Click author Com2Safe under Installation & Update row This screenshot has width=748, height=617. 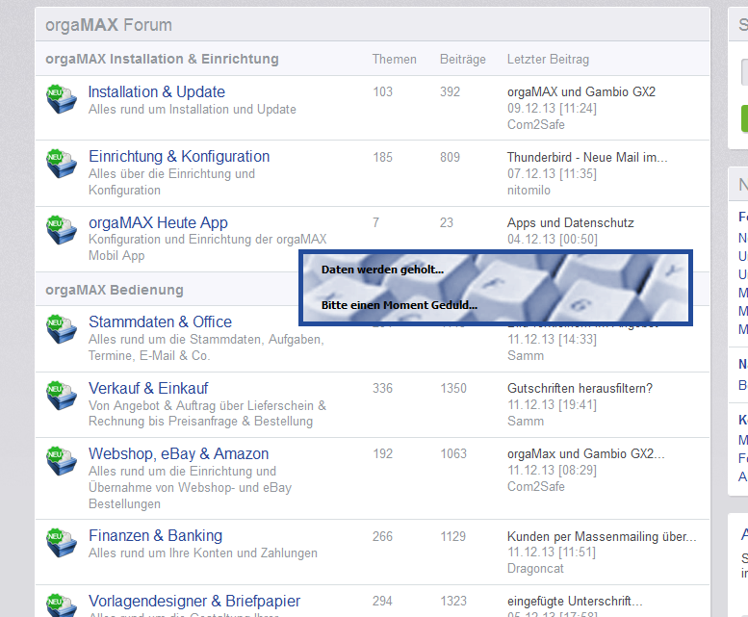coord(535,124)
